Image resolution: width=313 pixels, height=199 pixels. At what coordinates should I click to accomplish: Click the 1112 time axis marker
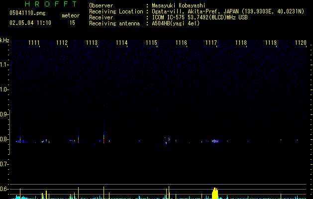click(62, 43)
